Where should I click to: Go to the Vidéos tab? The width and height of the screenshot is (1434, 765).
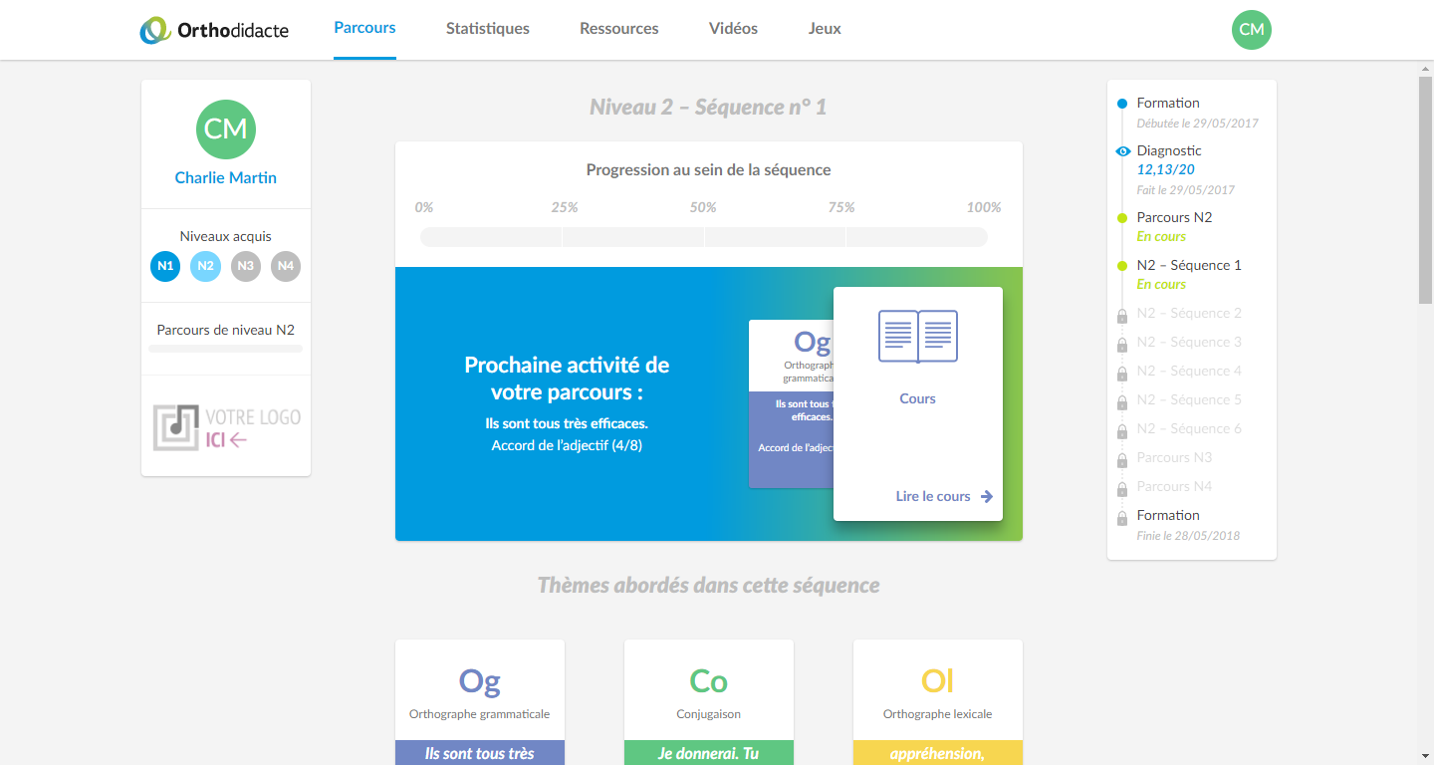tap(733, 29)
